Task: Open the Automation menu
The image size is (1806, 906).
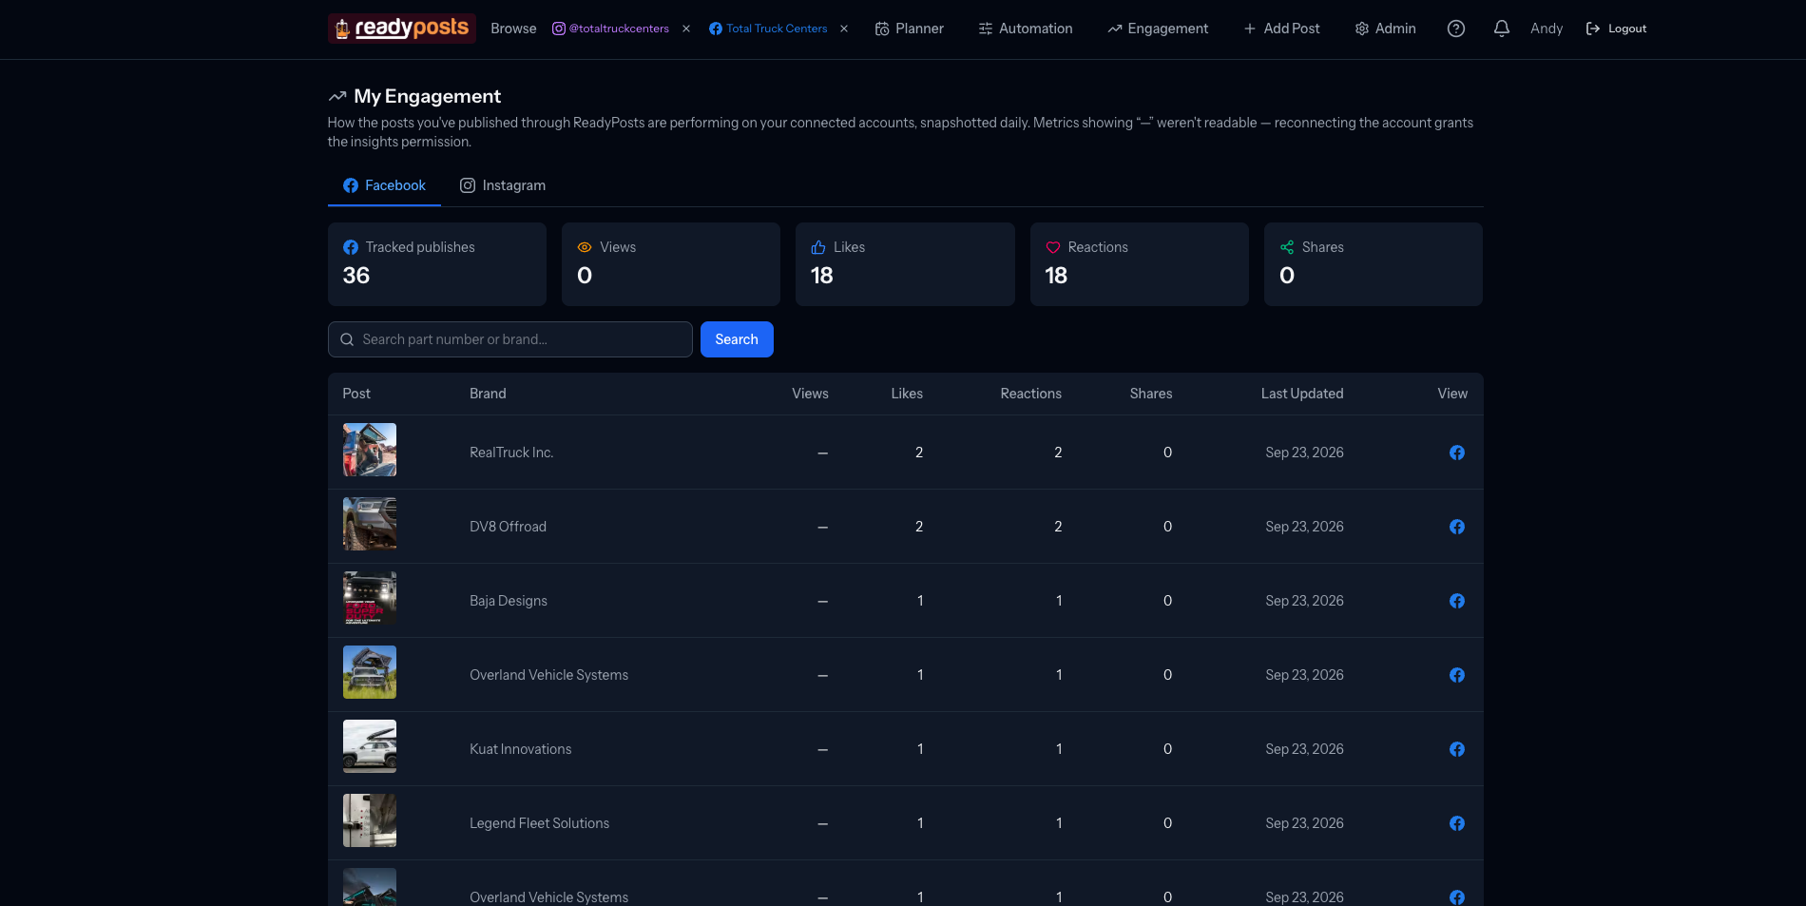Action: click(1025, 29)
